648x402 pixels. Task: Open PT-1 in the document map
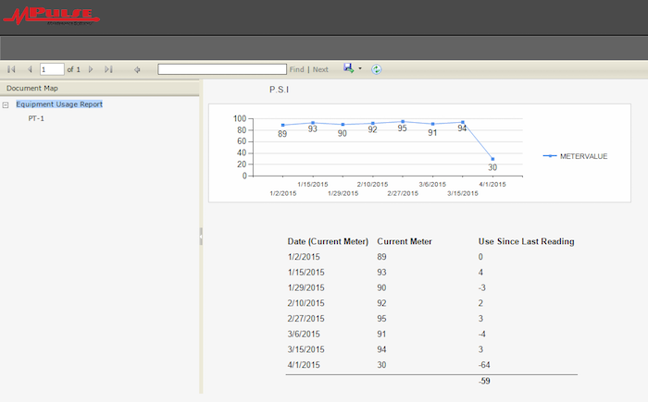(37, 118)
